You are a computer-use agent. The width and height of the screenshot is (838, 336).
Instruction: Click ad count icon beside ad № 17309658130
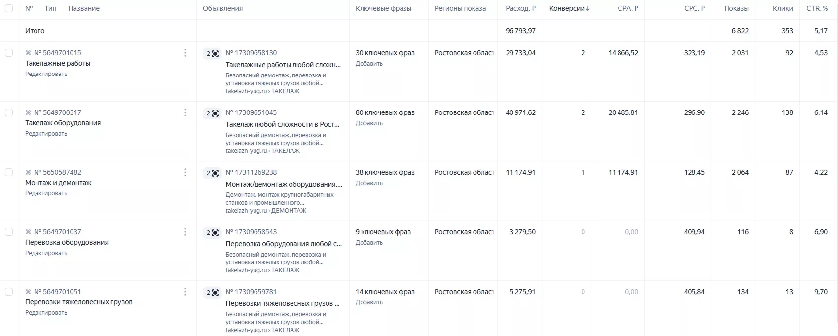[213, 54]
